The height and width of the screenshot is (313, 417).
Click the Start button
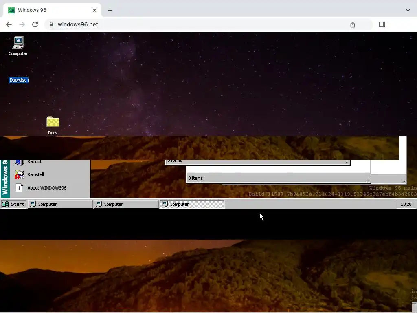click(13, 204)
